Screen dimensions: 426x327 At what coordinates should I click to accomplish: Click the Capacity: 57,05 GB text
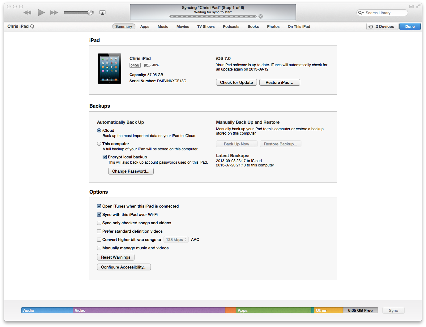146,75
